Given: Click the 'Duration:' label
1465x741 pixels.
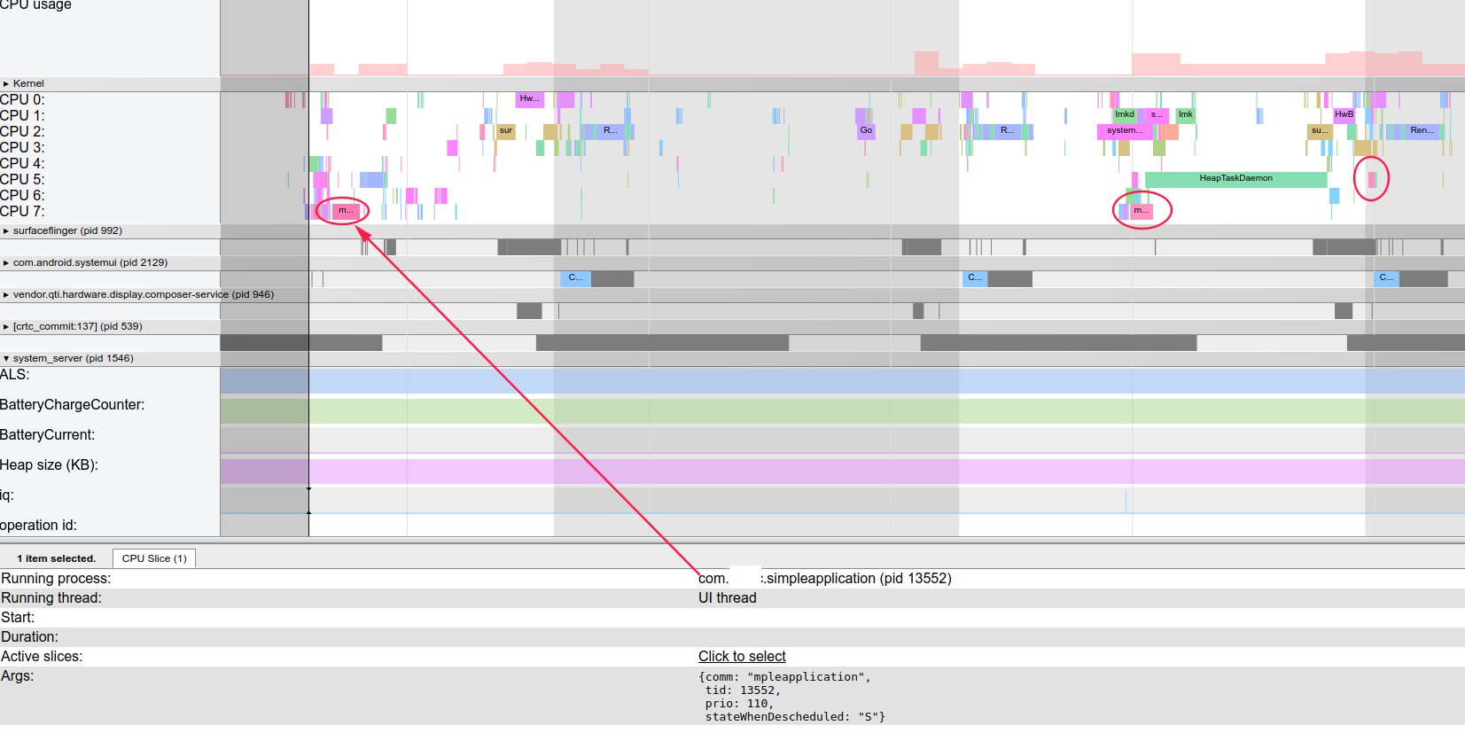Looking at the screenshot, I should tap(29, 637).
